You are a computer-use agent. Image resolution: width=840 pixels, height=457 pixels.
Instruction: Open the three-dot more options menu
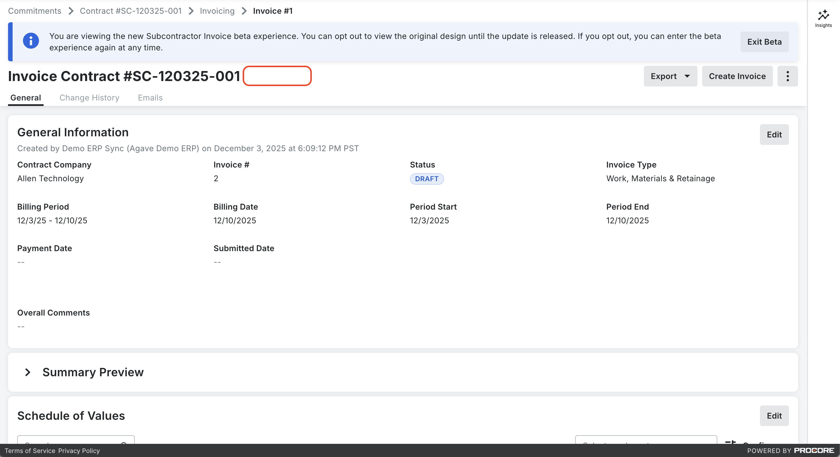point(788,76)
